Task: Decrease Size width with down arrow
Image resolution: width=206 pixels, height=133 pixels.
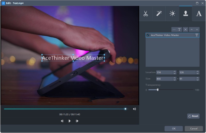Action: [175, 80]
